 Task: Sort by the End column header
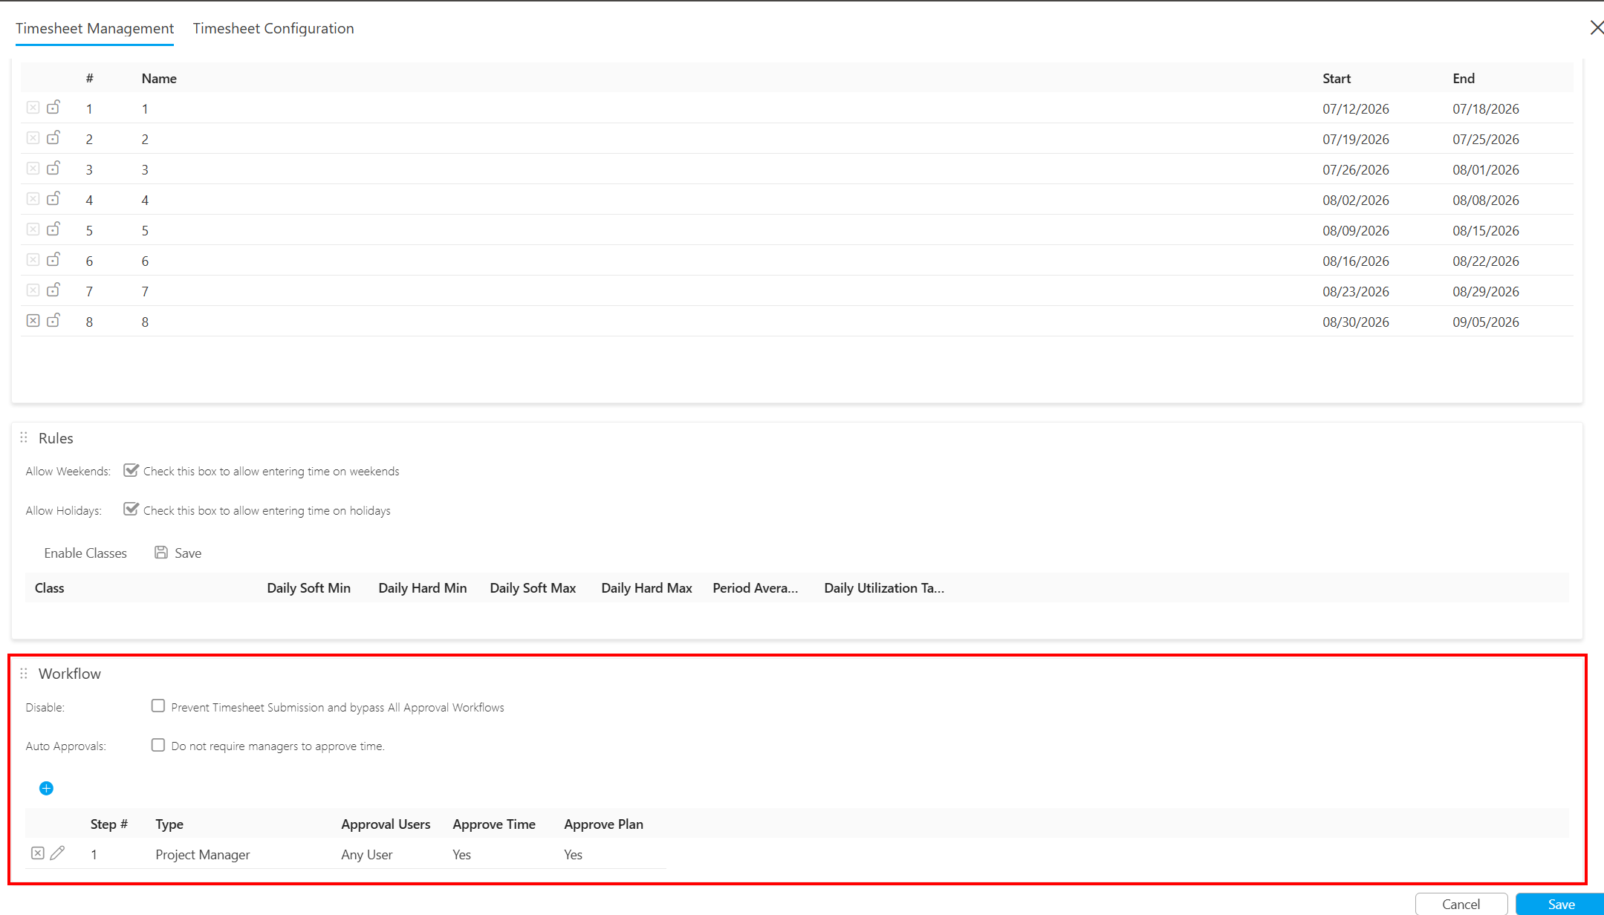pos(1464,79)
